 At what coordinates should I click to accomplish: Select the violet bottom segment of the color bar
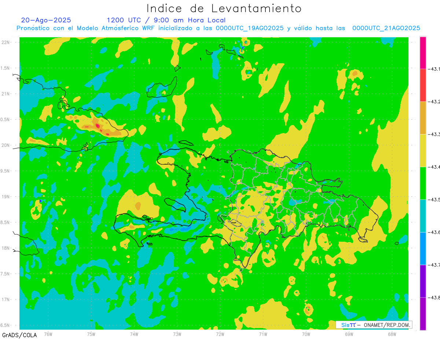click(423, 313)
